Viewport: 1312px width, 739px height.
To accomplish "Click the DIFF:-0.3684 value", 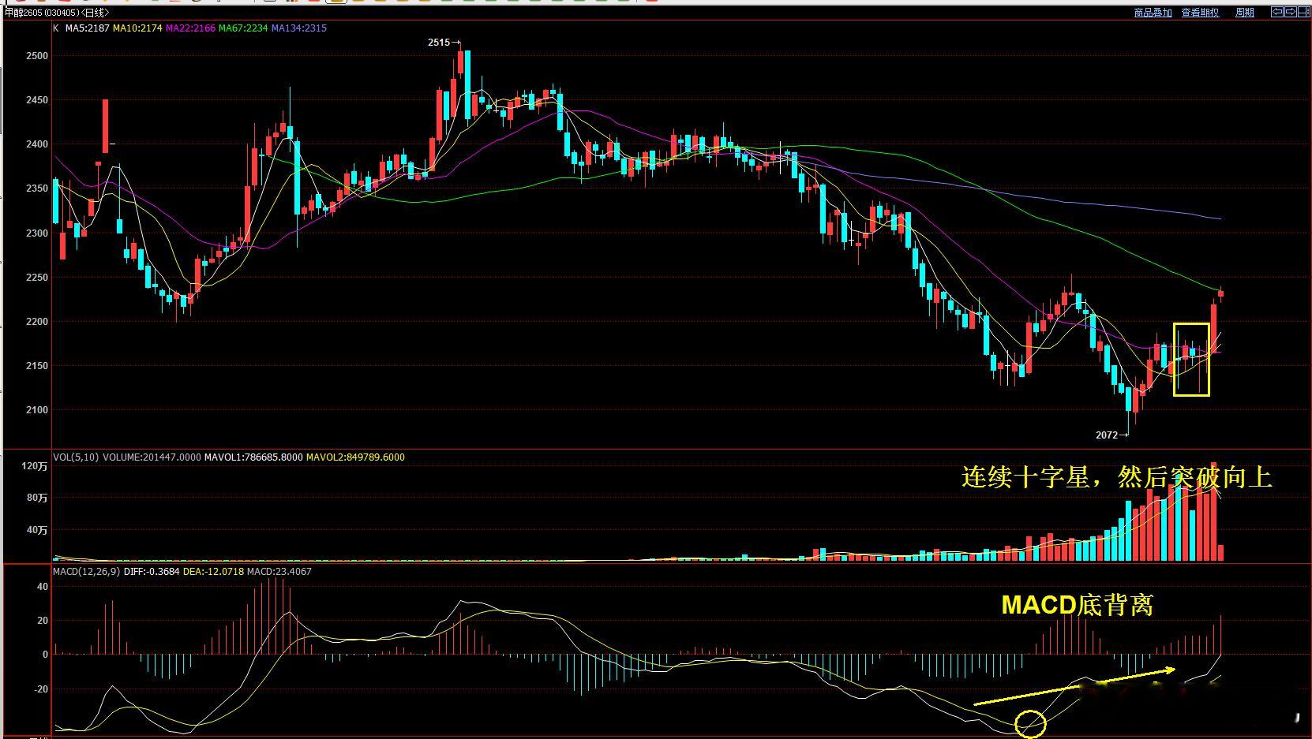I will click(x=152, y=572).
